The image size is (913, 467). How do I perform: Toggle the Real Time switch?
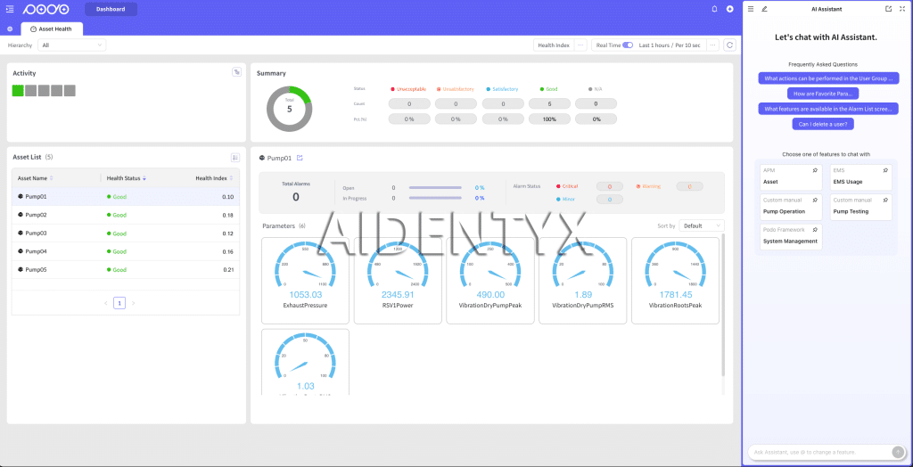[x=628, y=45]
